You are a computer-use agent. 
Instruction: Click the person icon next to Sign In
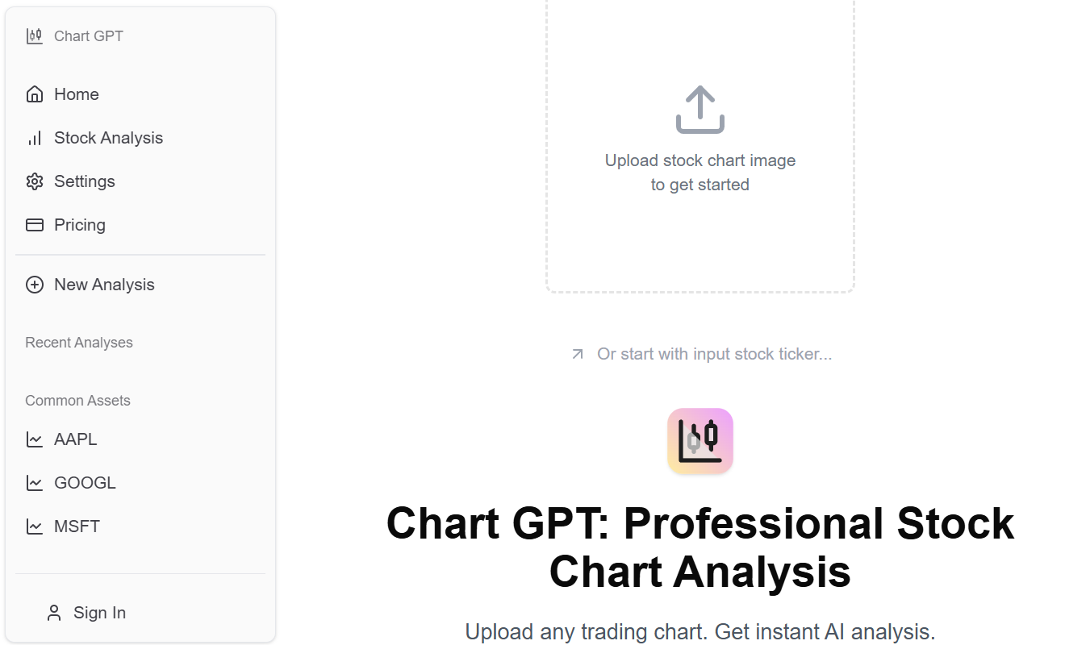(x=53, y=612)
